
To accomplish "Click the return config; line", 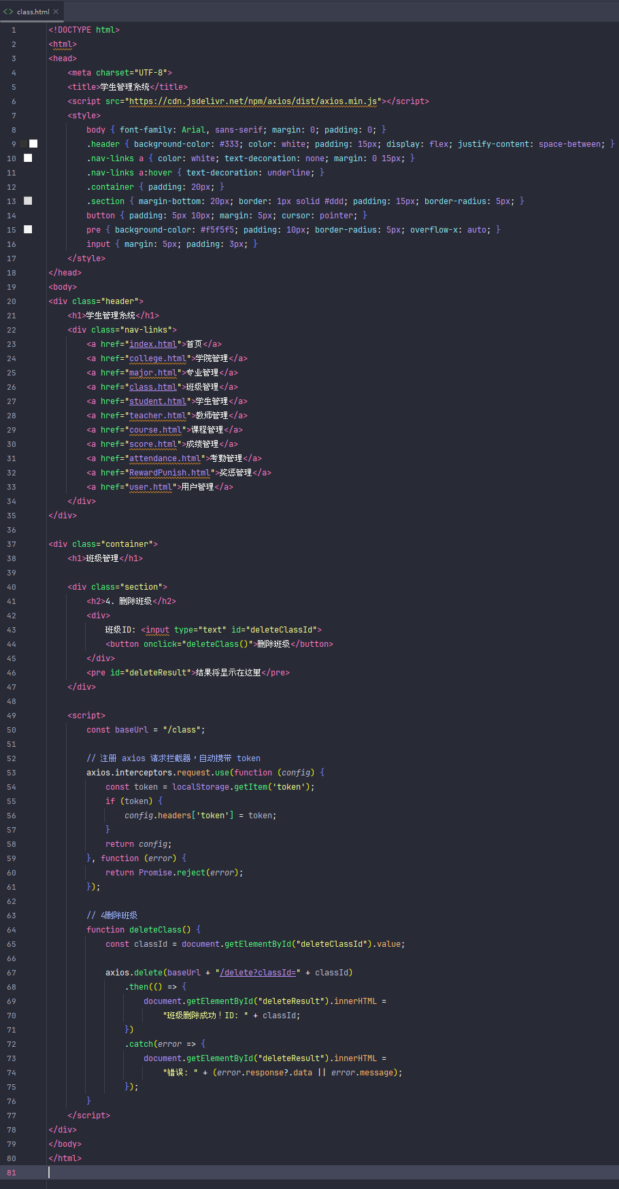I will click(139, 844).
